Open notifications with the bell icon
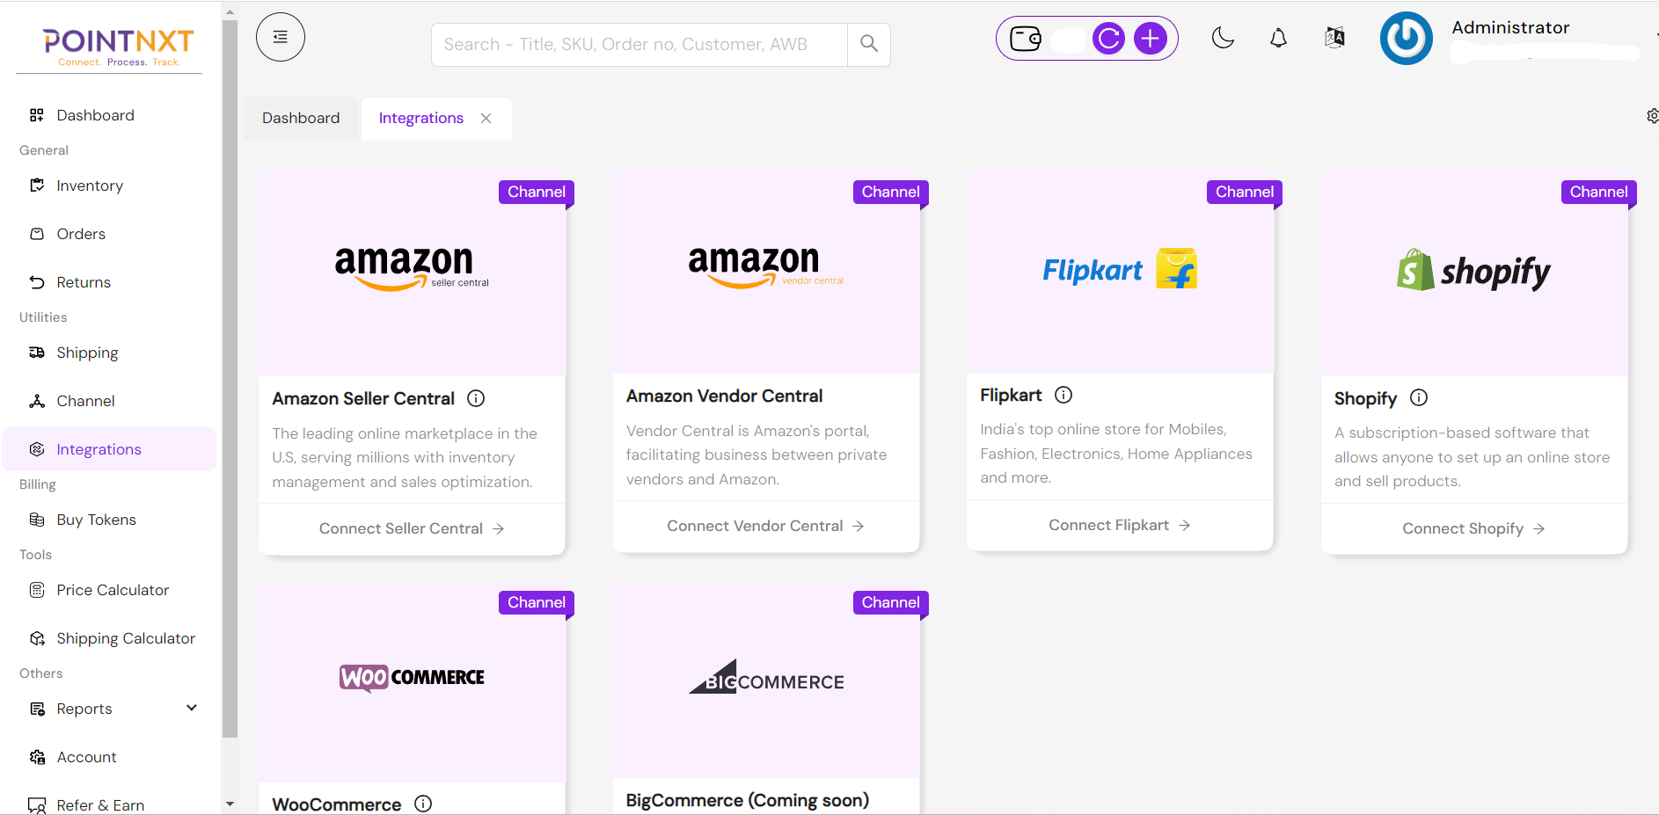Image resolution: width=1659 pixels, height=815 pixels. coord(1278,38)
